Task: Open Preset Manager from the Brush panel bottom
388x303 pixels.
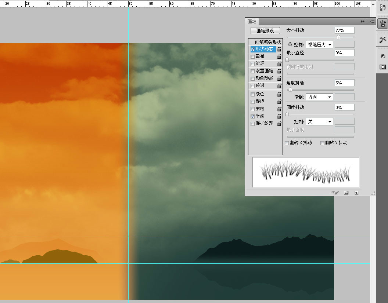Action: coord(346,193)
